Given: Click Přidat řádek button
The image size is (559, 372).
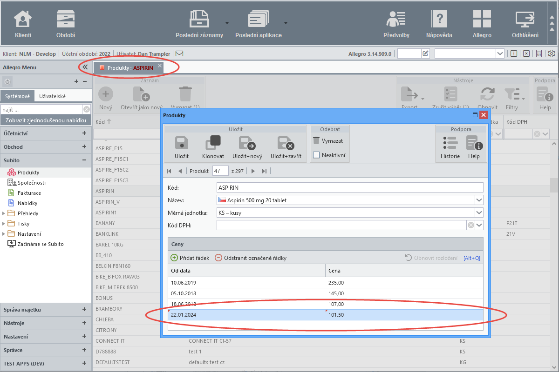Looking at the screenshot, I should [190, 258].
